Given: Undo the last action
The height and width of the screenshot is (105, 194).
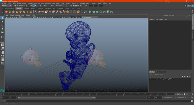Looking at the screenshot, I should [x=22, y=6].
